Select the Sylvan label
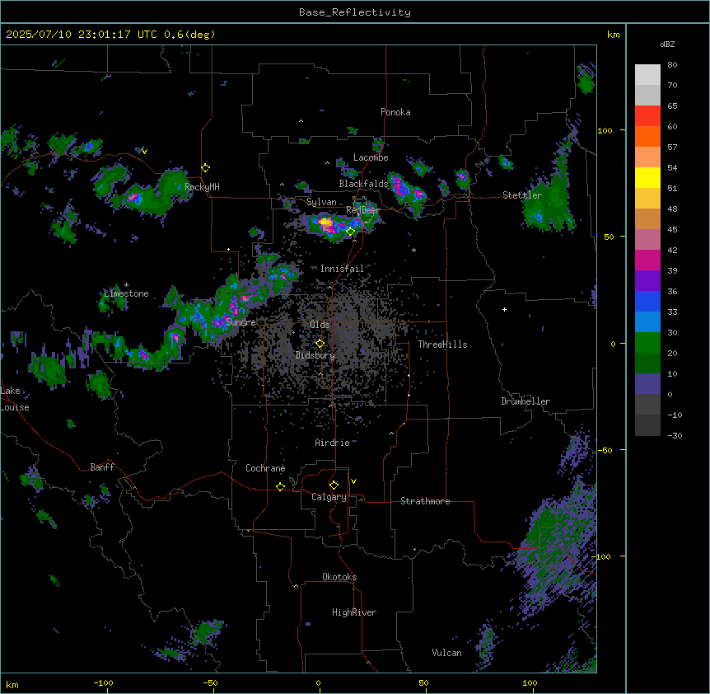Viewport: 710px width, 694px height. click(x=321, y=202)
